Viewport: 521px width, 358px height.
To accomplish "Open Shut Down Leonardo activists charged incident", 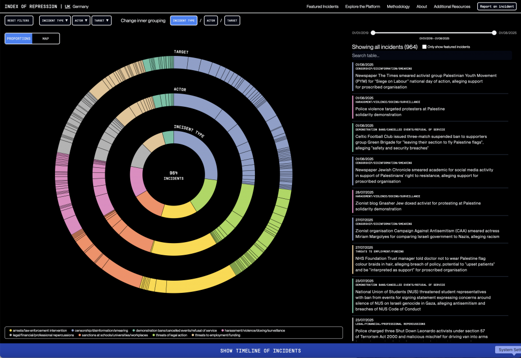I will tap(430, 329).
